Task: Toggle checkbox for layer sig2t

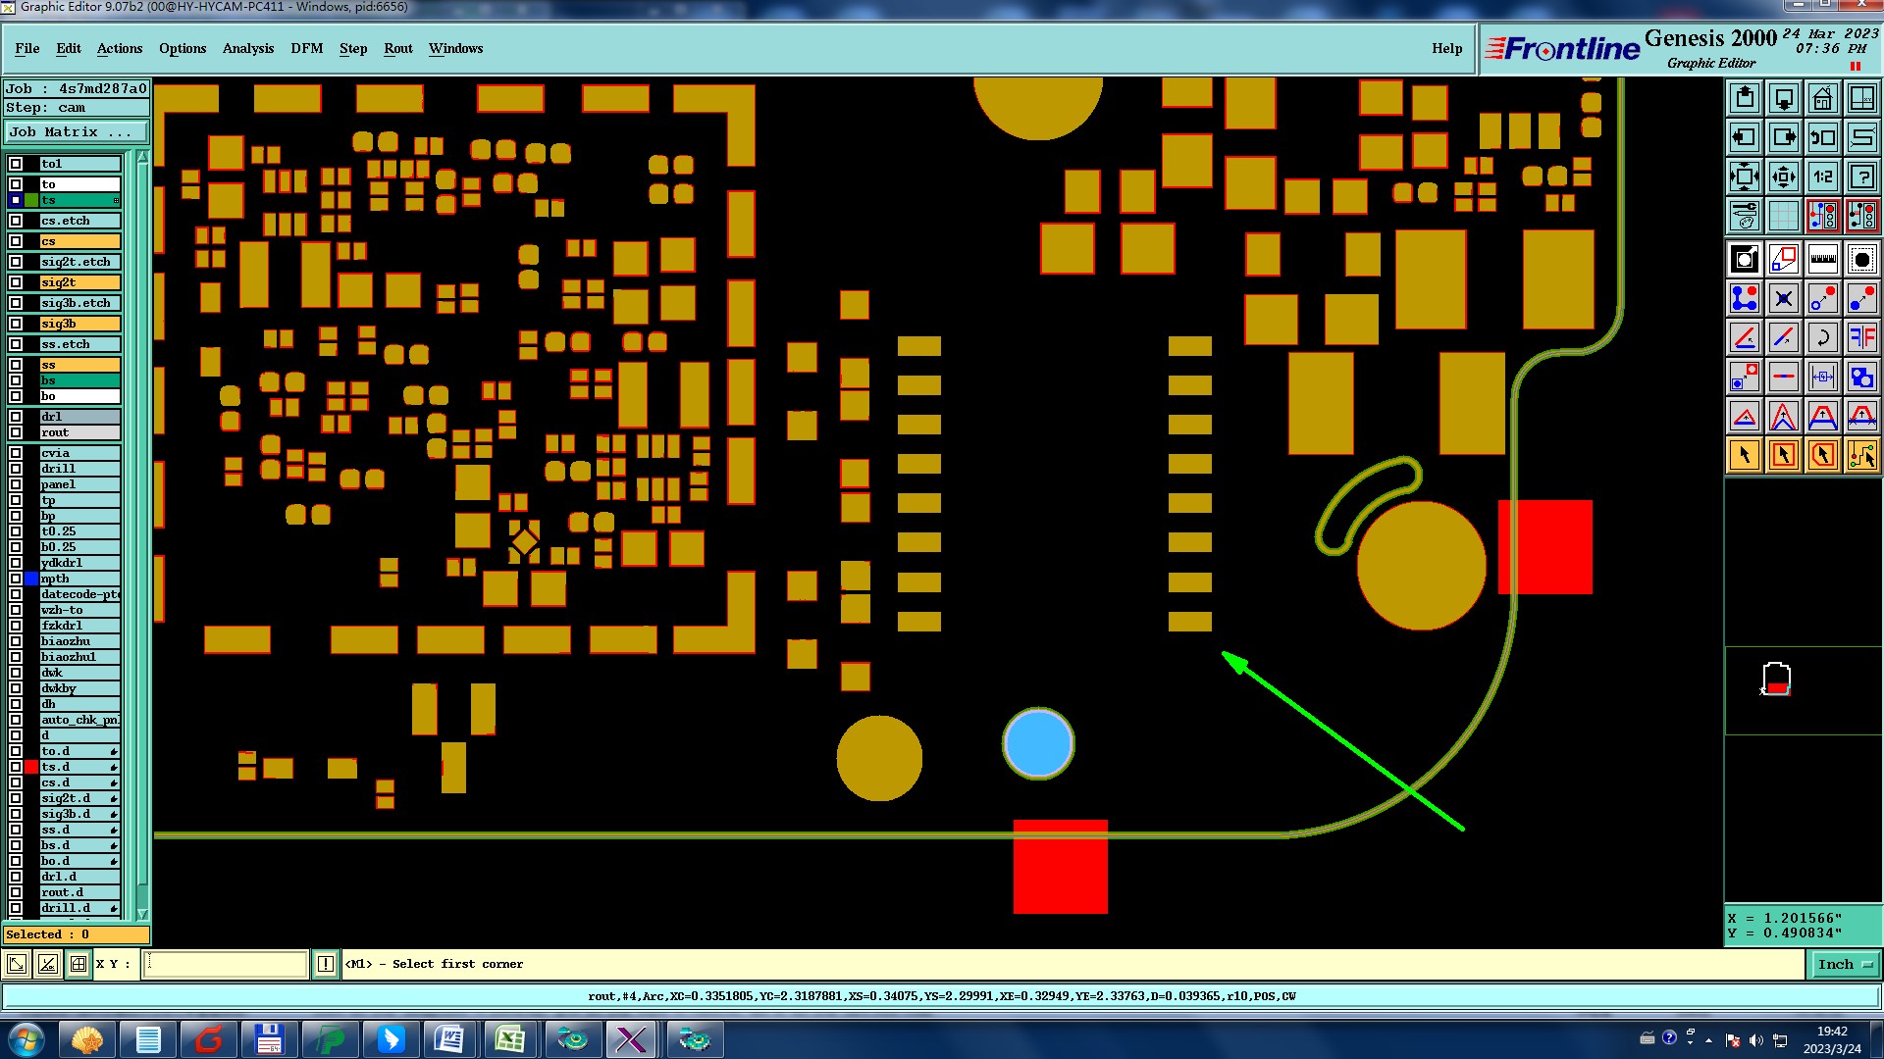Action: coord(16,282)
